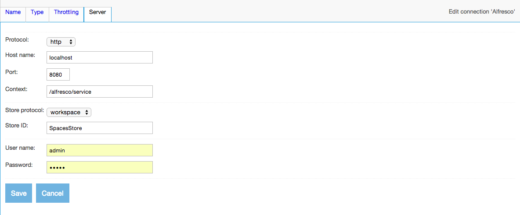This screenshot has width=520, height=215.
Task: Expand the Store protocol workspace dropdown
Action: pyautogui.click(x=69, y=113)
